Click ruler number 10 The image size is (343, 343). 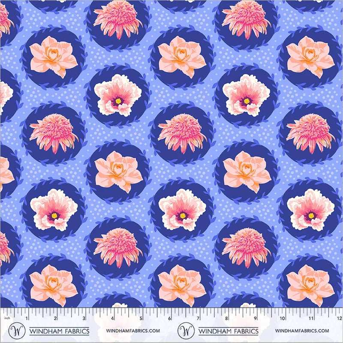point(283,318)
